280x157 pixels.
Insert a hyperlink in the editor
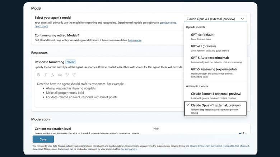60,75
